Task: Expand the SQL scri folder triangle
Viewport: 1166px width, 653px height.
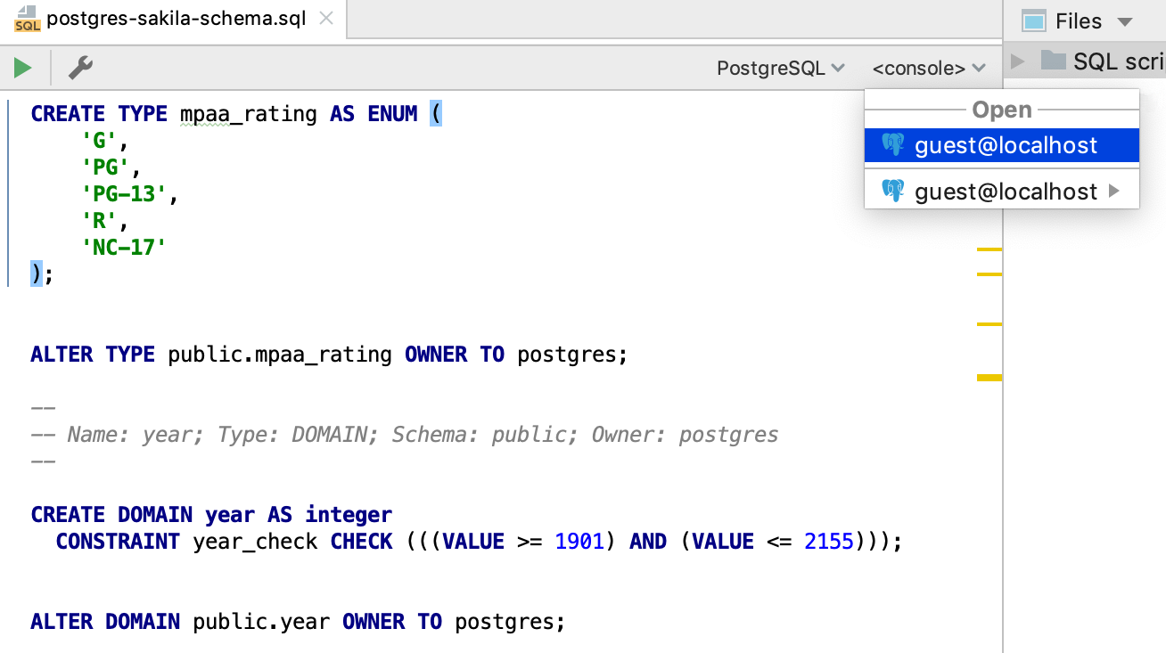Action: point(1017,61)
